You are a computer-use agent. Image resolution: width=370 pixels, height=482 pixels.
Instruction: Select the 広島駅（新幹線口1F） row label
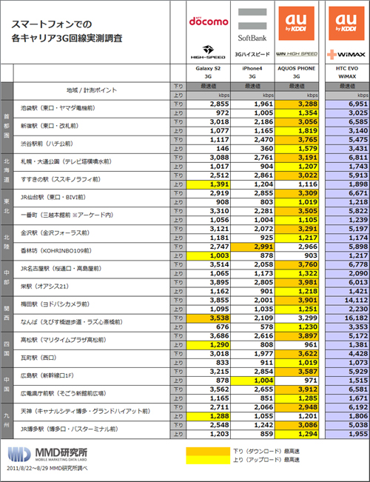click(x=47, y=375)
